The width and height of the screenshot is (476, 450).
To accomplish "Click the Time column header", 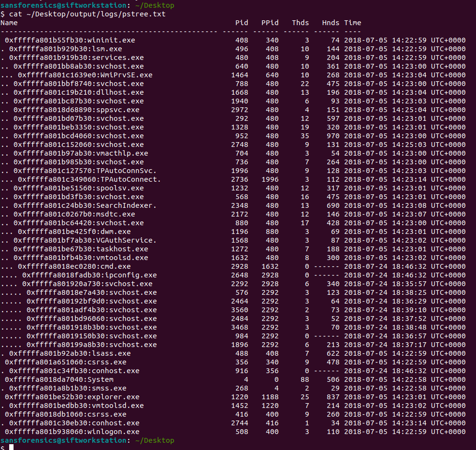I will 352,23.
